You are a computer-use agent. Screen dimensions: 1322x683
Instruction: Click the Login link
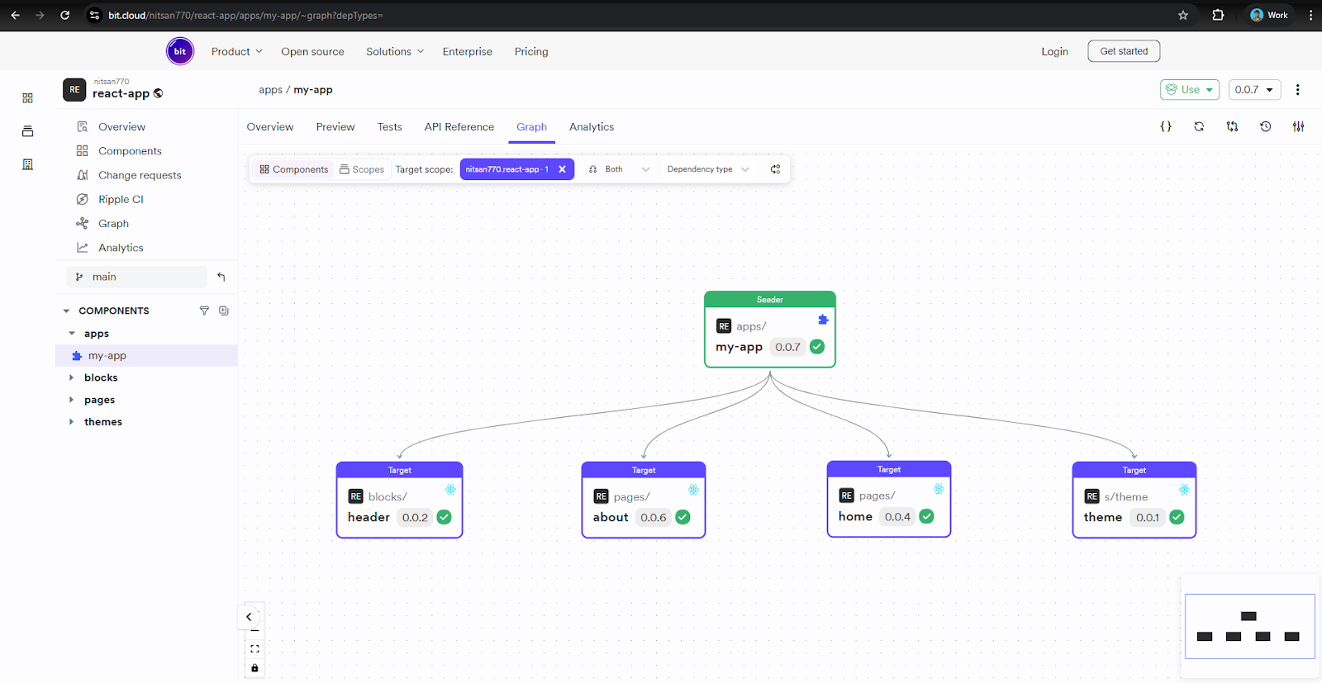tap(1054, 51)
